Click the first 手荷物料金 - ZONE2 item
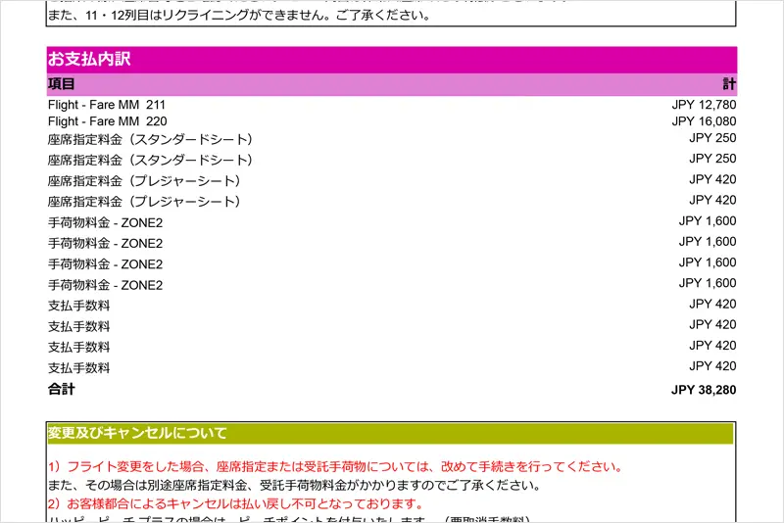Viewport: 784px width, 523px height. coord(105,222)
